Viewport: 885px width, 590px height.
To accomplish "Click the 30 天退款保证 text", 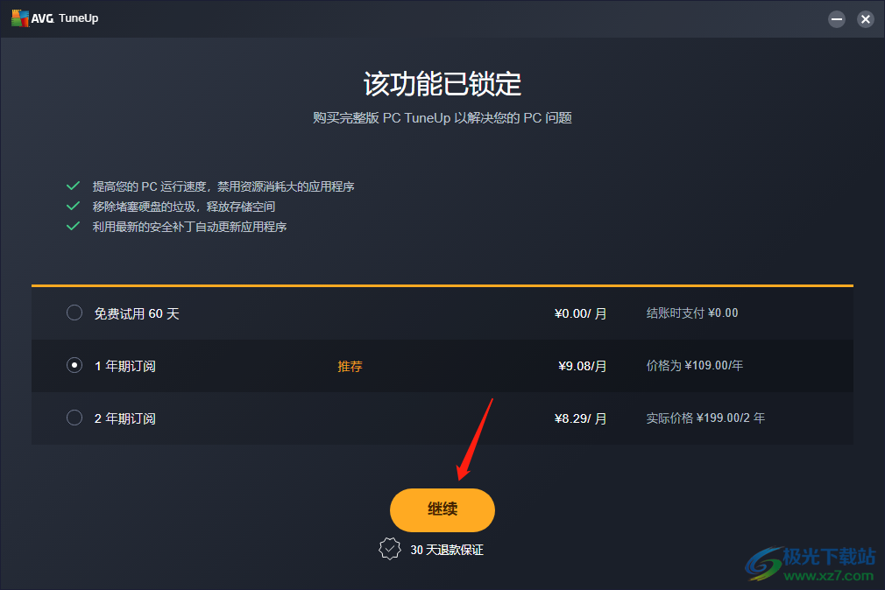I will click(447, 550).
